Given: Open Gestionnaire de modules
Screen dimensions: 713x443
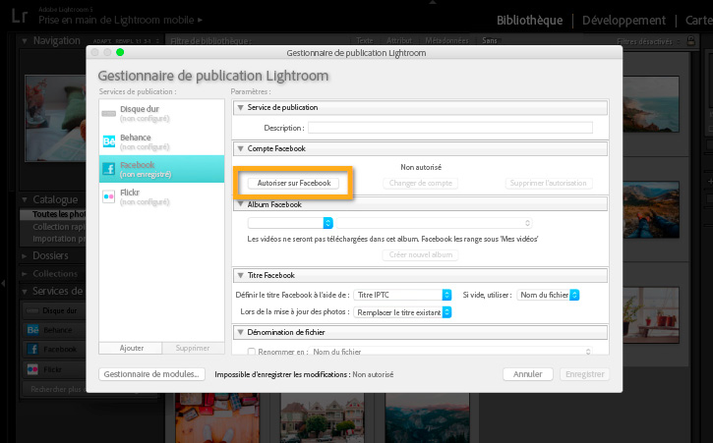Looking at the screenshot, I should pyautogui.click(x=151, y=374).
